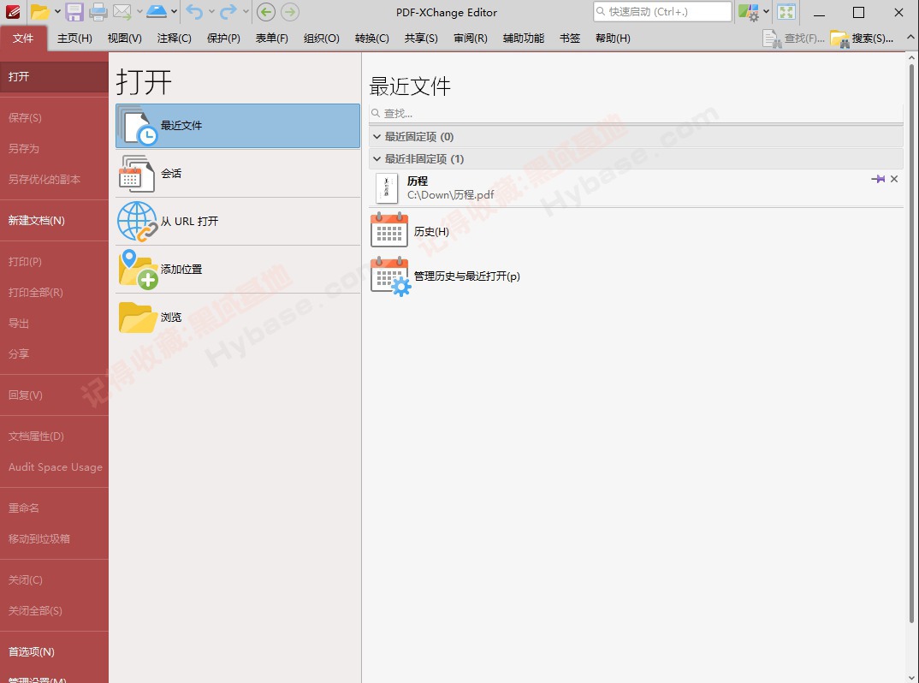Viewport: 919px width, 683px height.
Task: Open the 注释(C) ribbon tab
Action: [174, 39]
